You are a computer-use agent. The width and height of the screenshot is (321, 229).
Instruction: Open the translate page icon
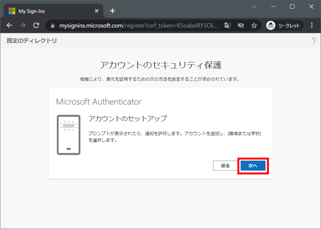(228, 26)
